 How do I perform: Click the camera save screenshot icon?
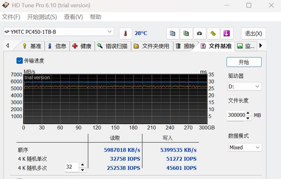(x=199, y=33)
